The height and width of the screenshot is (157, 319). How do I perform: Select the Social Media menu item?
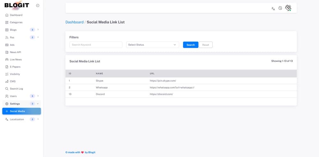[x=22, y=111]
